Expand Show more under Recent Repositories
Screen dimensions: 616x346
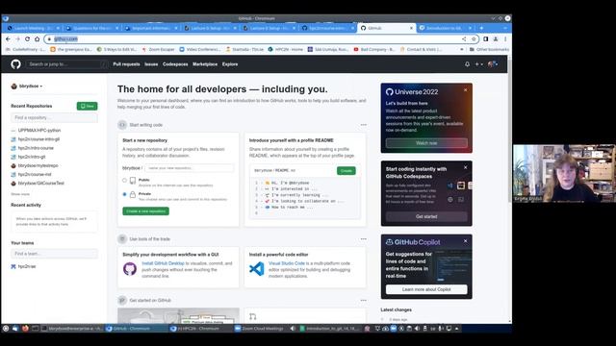click(x=20, y=194)
